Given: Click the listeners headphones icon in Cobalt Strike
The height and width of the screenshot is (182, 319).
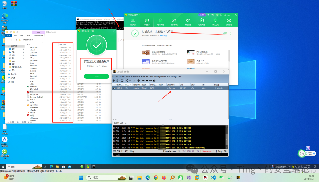Looking at the screenshot, I should coord(122,81).
